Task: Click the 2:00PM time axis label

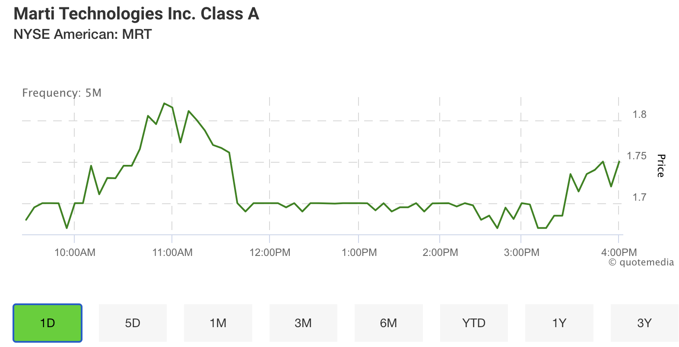Action: point(440,252)
